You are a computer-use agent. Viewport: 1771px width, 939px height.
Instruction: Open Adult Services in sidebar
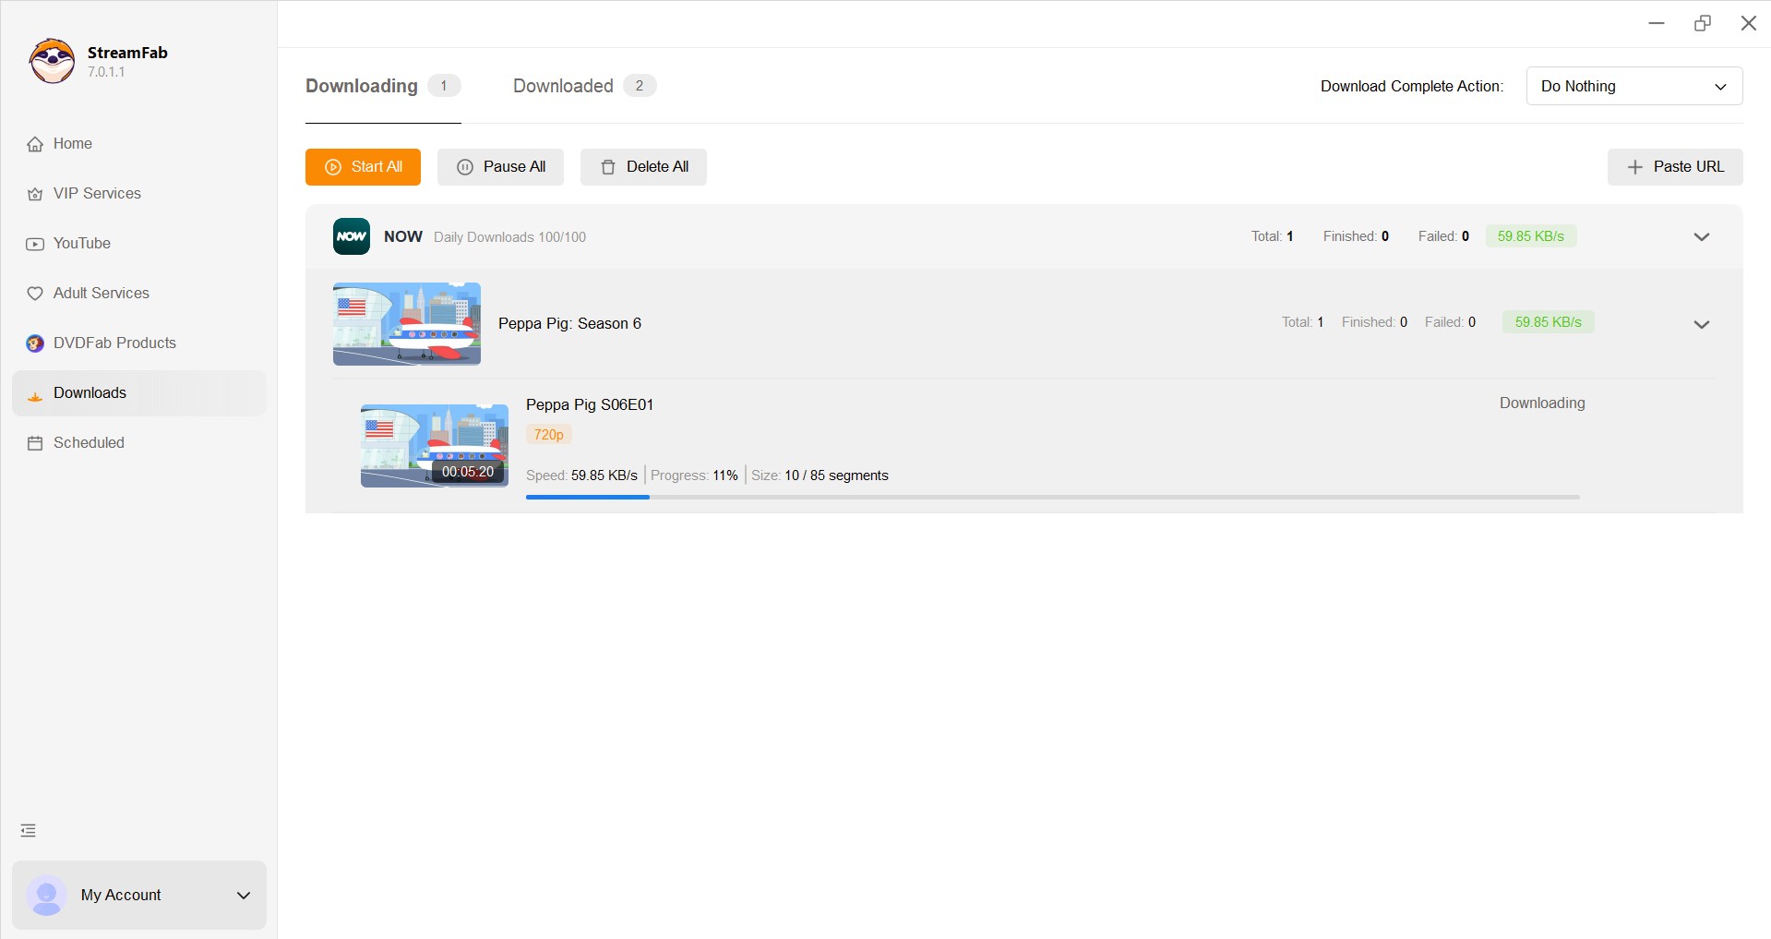click(x=101, y=294)
